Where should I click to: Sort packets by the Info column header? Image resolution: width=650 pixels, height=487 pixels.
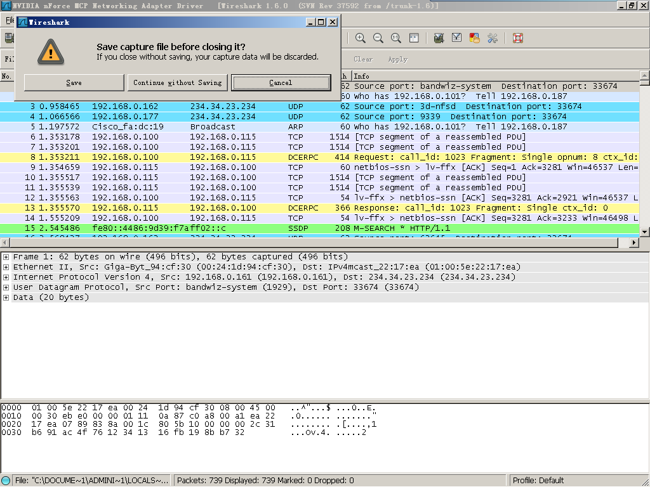(495, 76)
